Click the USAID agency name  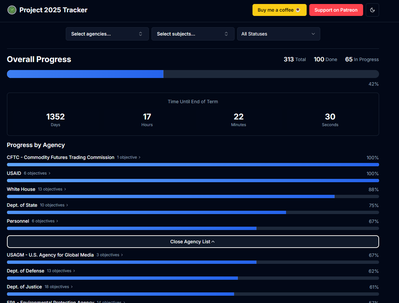(x=14, y=173)
